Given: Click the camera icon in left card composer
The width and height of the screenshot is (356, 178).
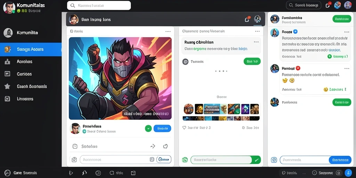Looking at the screenshot, I should [74, 160].
